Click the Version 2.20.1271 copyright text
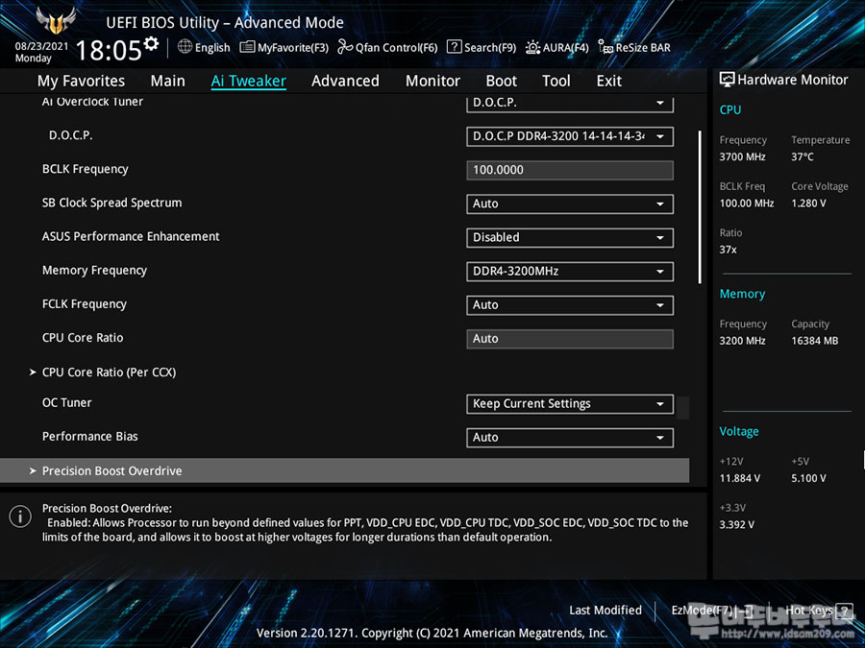This screenshot has height=648, width=865. (432, 634)
